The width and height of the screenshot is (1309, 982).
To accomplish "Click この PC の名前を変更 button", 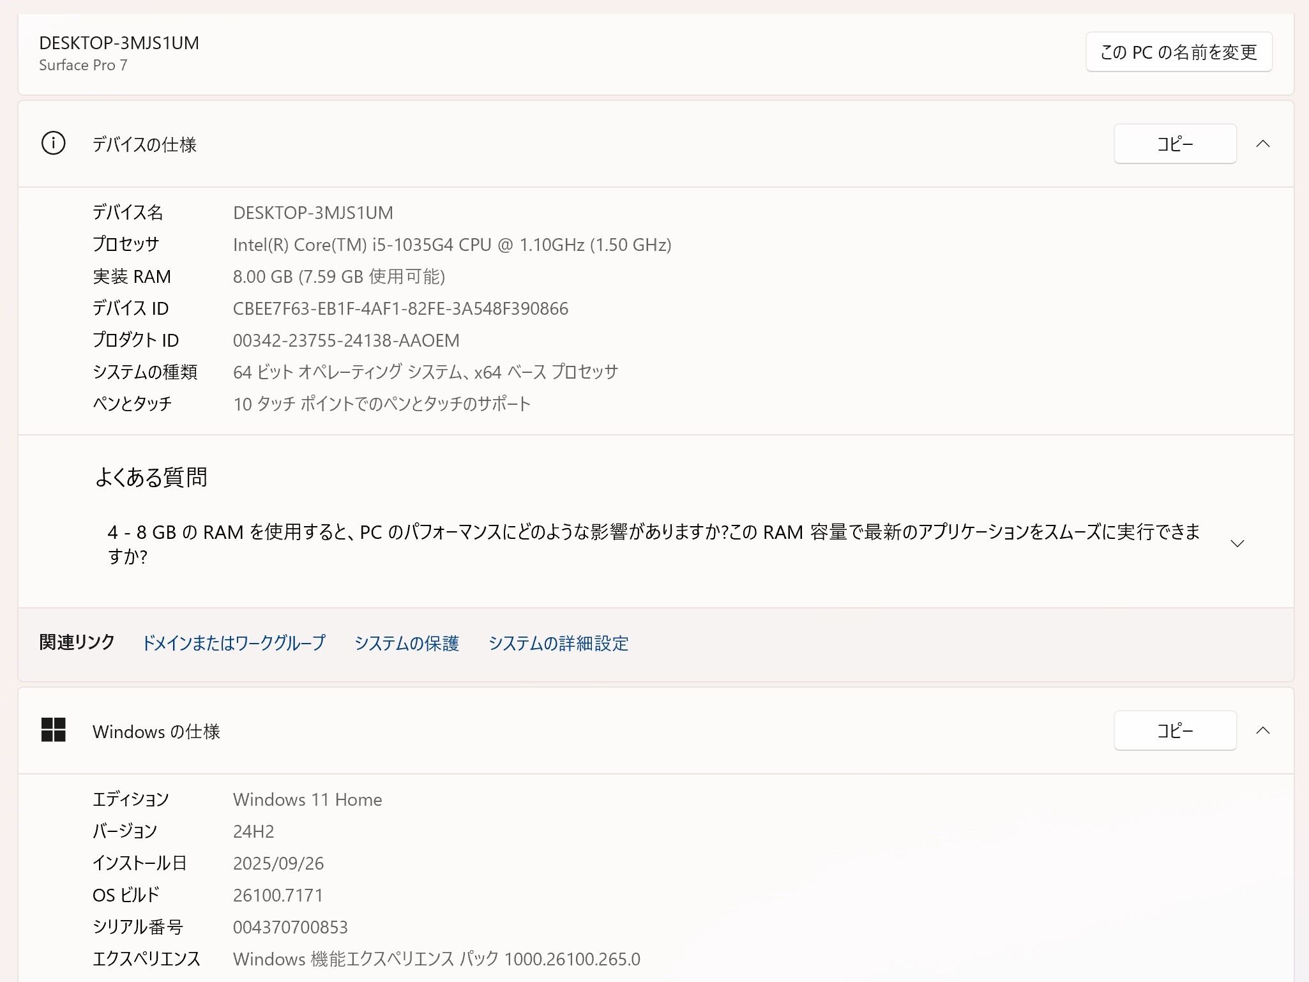I will (1178, 52).
